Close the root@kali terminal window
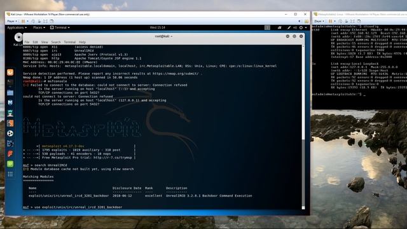407x229 pixels. [x=301, y=36]
